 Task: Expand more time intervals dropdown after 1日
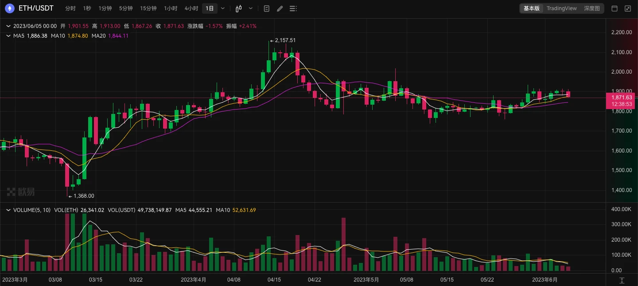222,8
